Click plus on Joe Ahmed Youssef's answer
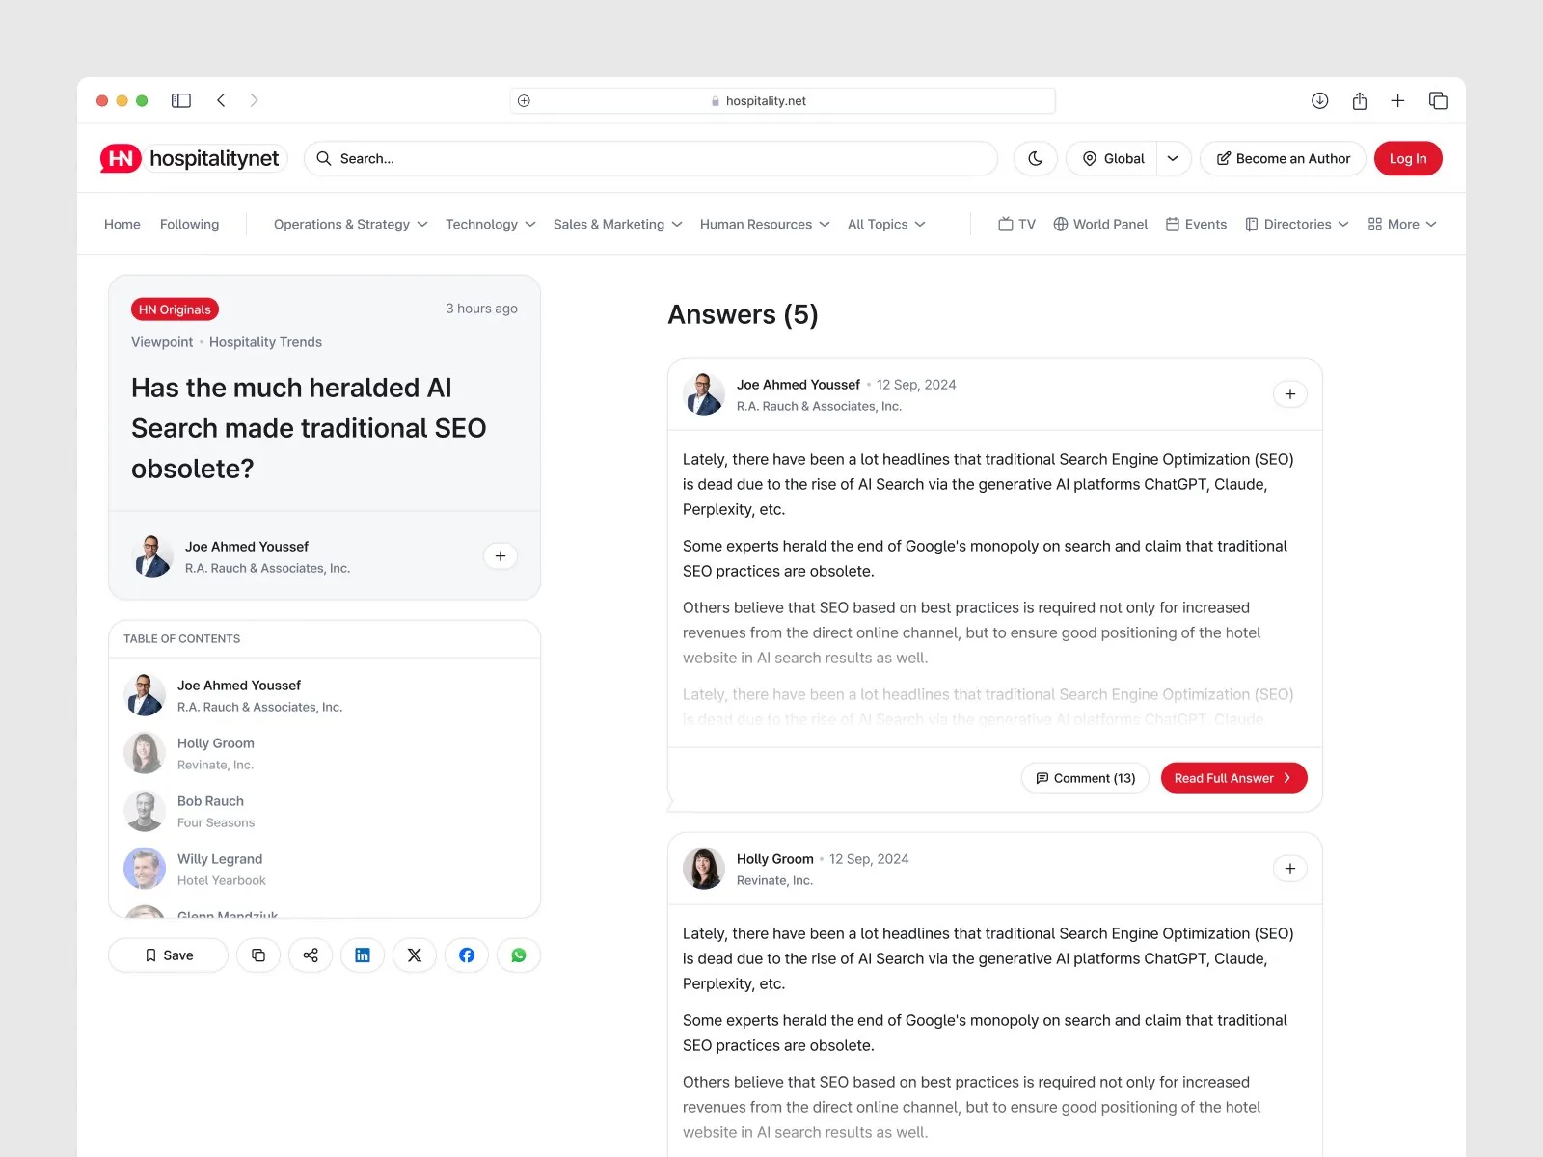This screenshot has width=1543, height=1157. 1290,394
